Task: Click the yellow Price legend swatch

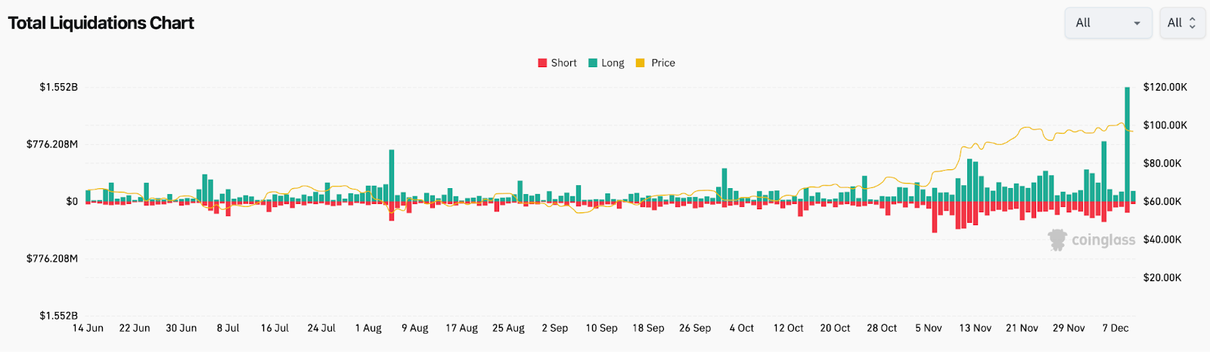Action: (x=641, y=63)
